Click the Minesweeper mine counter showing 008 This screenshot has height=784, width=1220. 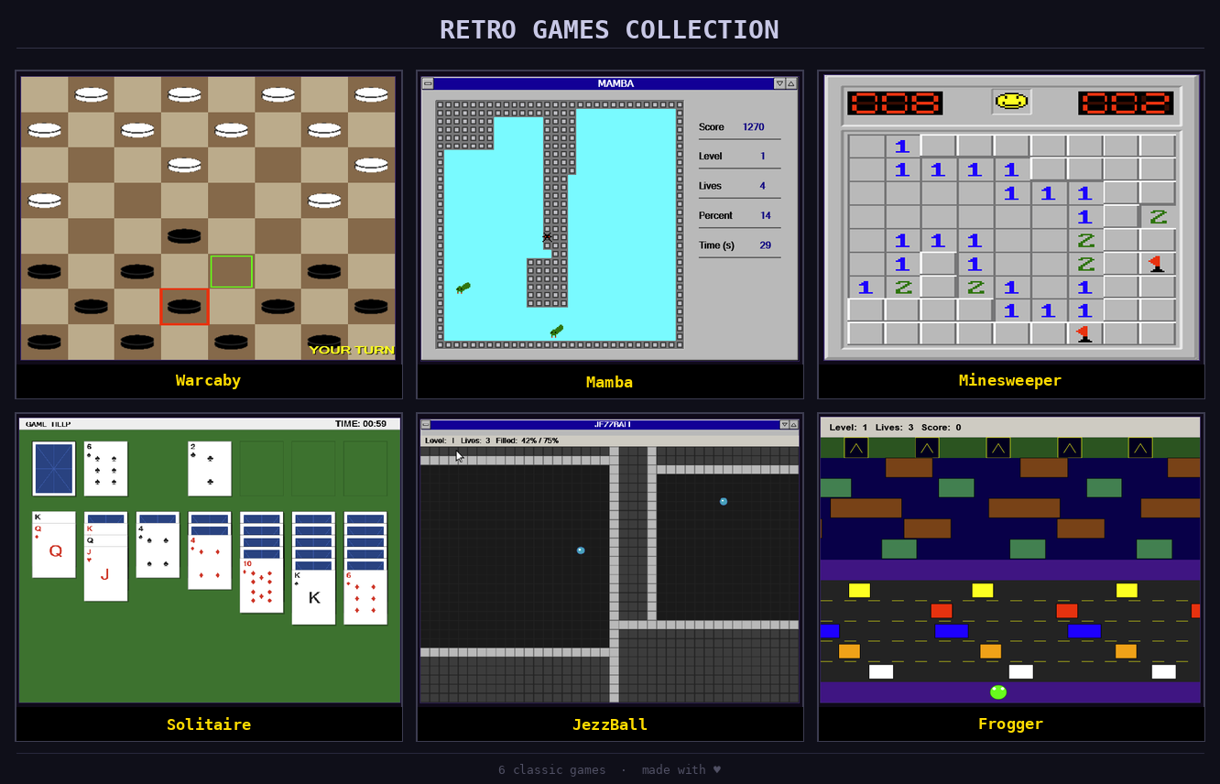point(895,103)
